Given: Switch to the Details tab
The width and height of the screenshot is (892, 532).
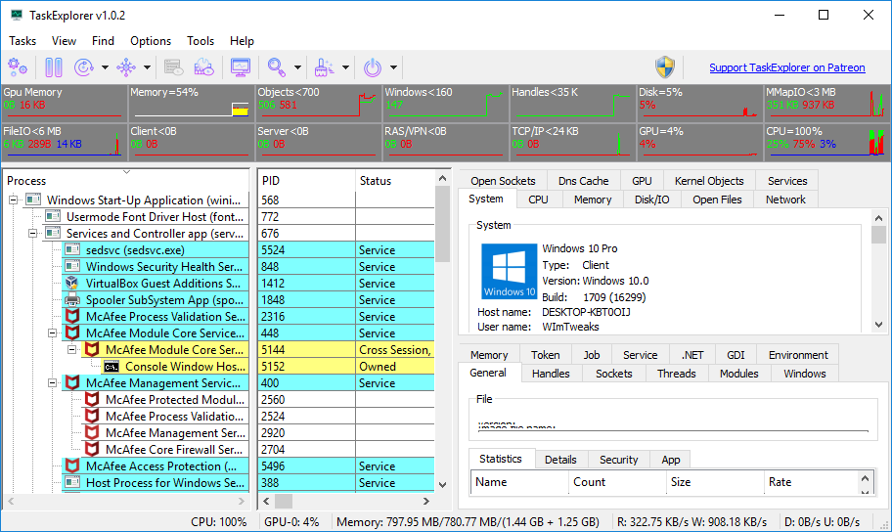Looking at the screenshot, I should pyautogui.click(x=560, y=460).
